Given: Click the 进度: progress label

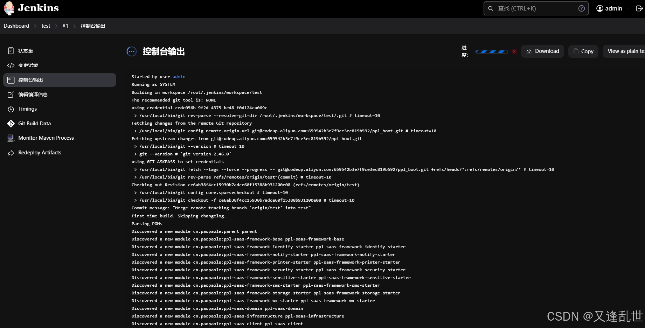Looking at the screenshot, I should tap(465, 51).
